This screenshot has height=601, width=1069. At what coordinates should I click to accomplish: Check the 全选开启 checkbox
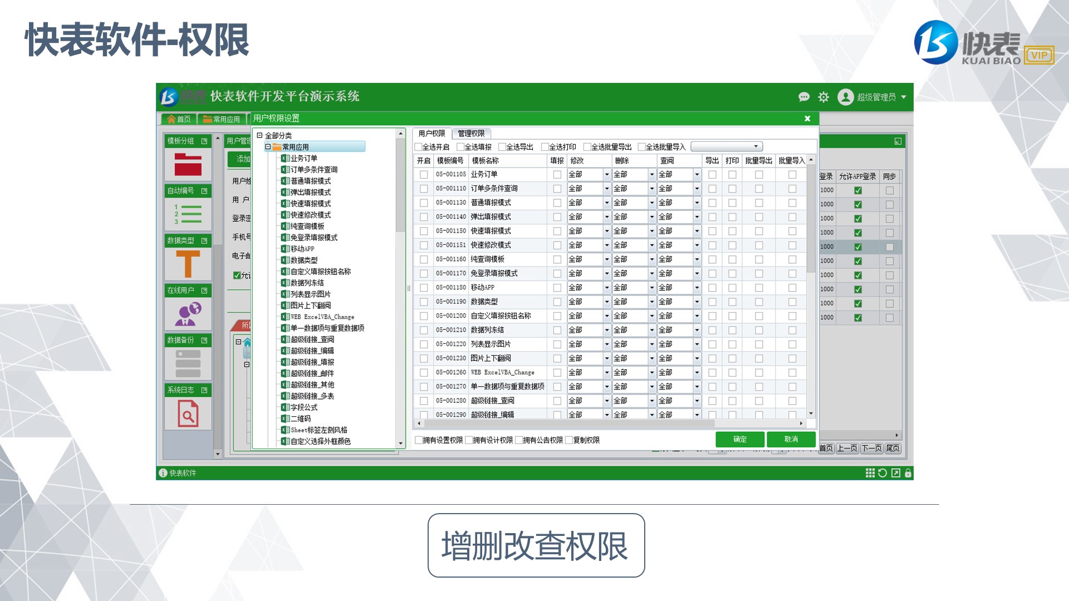[x=418, y=147]
